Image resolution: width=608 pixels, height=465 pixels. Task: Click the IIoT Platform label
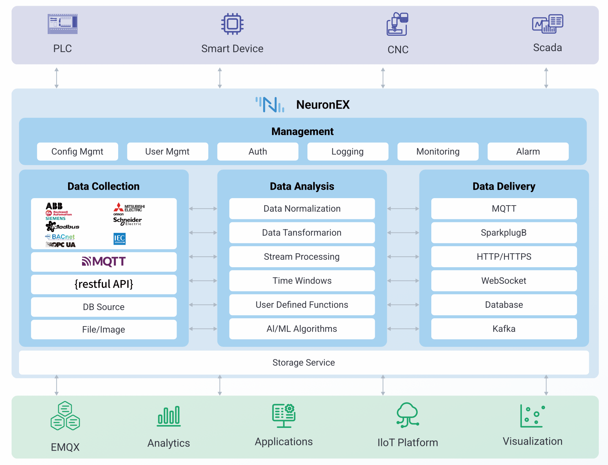[407, 443]
